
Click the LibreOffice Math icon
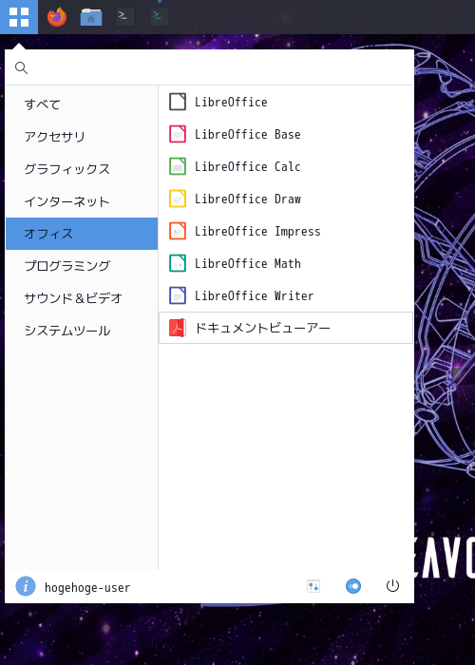178,263
